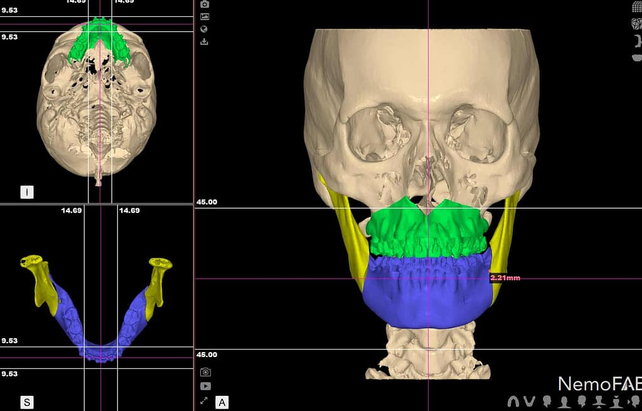Switch to frontal head view icon
The width and height of the screenshot is (642, 411).
pyautogui.click(x=564, y=401)
